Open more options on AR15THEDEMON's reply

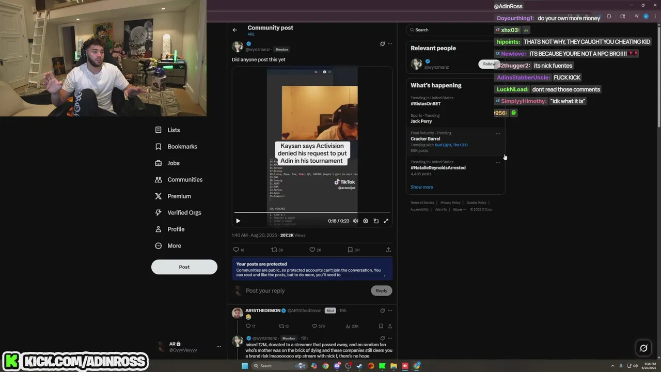point(390,311)
